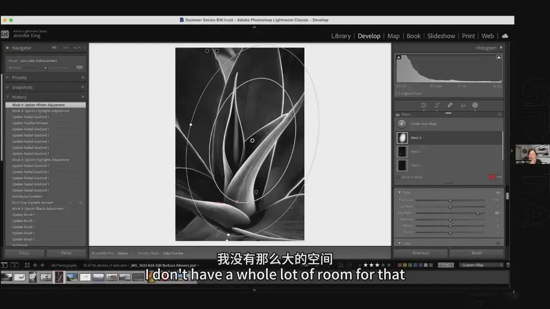Screen dimensions: 550x309
Task: Expand the Presets panel
Action: click(8, 78)
